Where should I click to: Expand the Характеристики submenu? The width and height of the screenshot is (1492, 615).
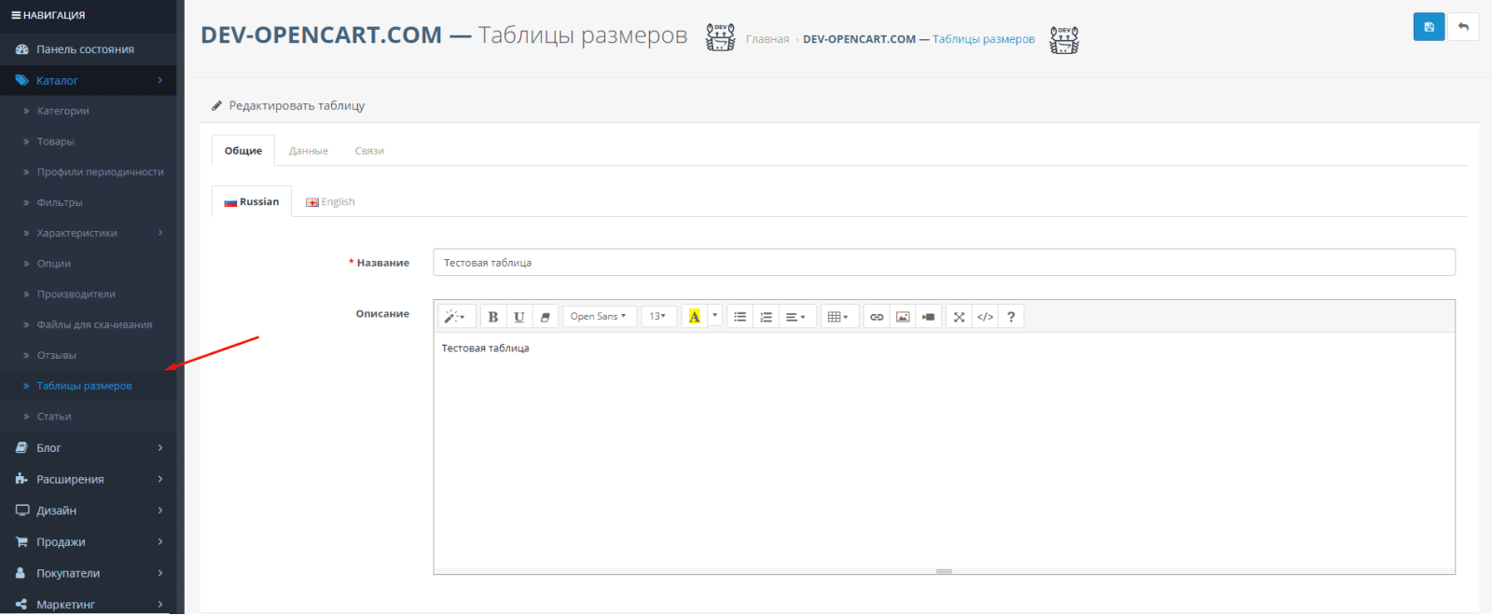pos(89,233)
